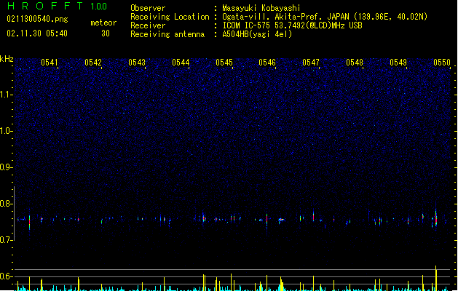This screenshot has width=458, height=291.
Task: Click the ICOM IC-575 receiver text
Action: coord(292,25)
